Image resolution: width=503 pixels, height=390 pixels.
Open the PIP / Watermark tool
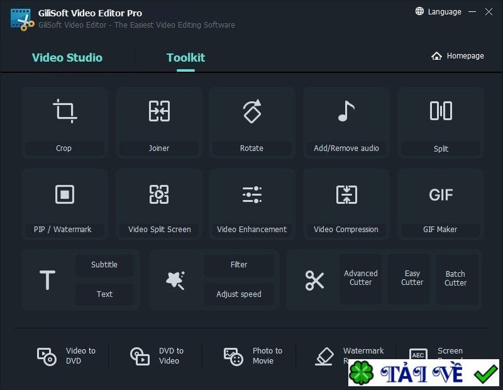[64, 204]
